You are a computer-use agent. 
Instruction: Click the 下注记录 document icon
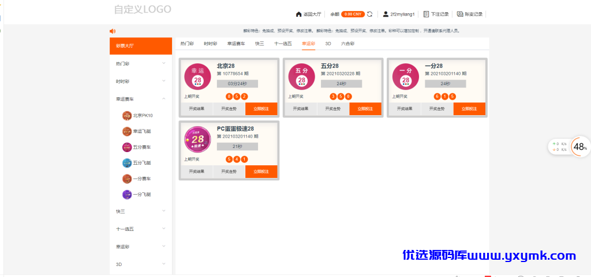pyautogui.click(x=427, y=14)
